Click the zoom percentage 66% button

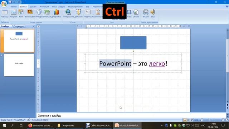click(x=196, y=120)
